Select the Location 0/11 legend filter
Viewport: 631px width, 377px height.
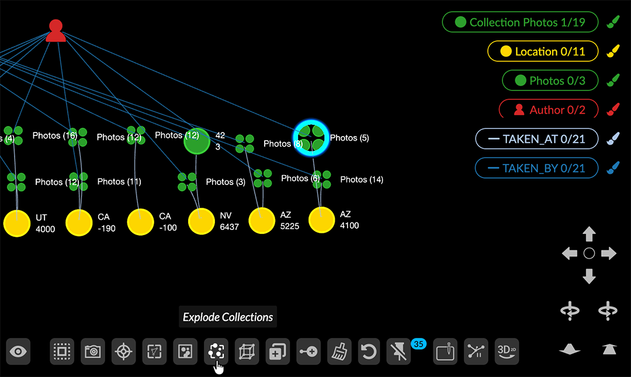coord(543,51)
